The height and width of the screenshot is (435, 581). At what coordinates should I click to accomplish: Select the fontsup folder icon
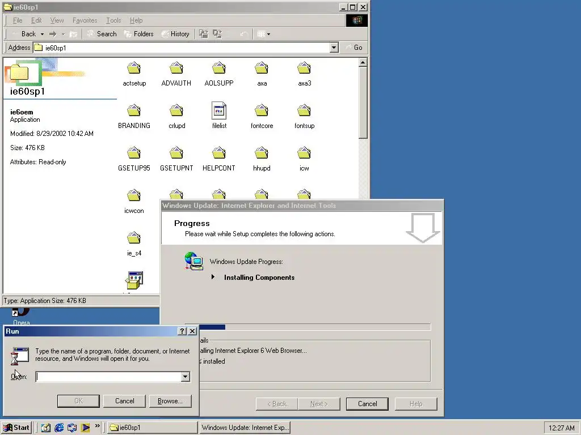click(x=304, y=110)
